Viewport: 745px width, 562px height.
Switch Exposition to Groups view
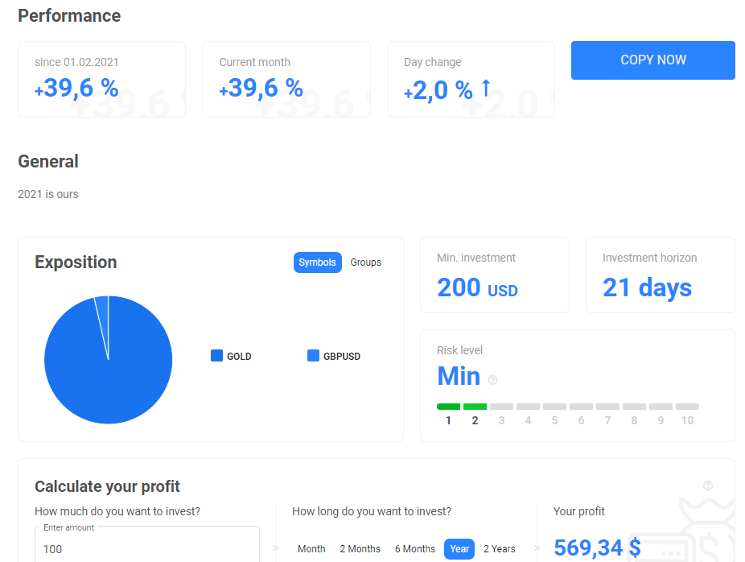click(365, 262)
